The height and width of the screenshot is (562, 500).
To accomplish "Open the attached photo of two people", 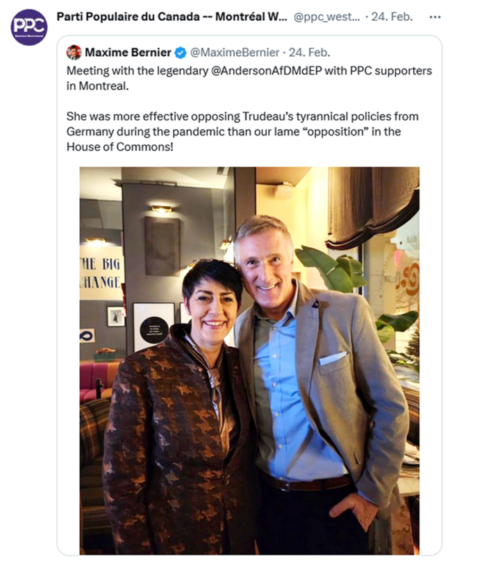I will pos(249,360).
